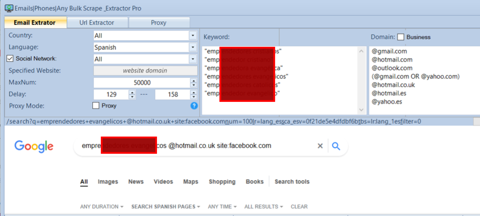Switch to Google Images results
The image size is (480, 216).
pos(108,182)
